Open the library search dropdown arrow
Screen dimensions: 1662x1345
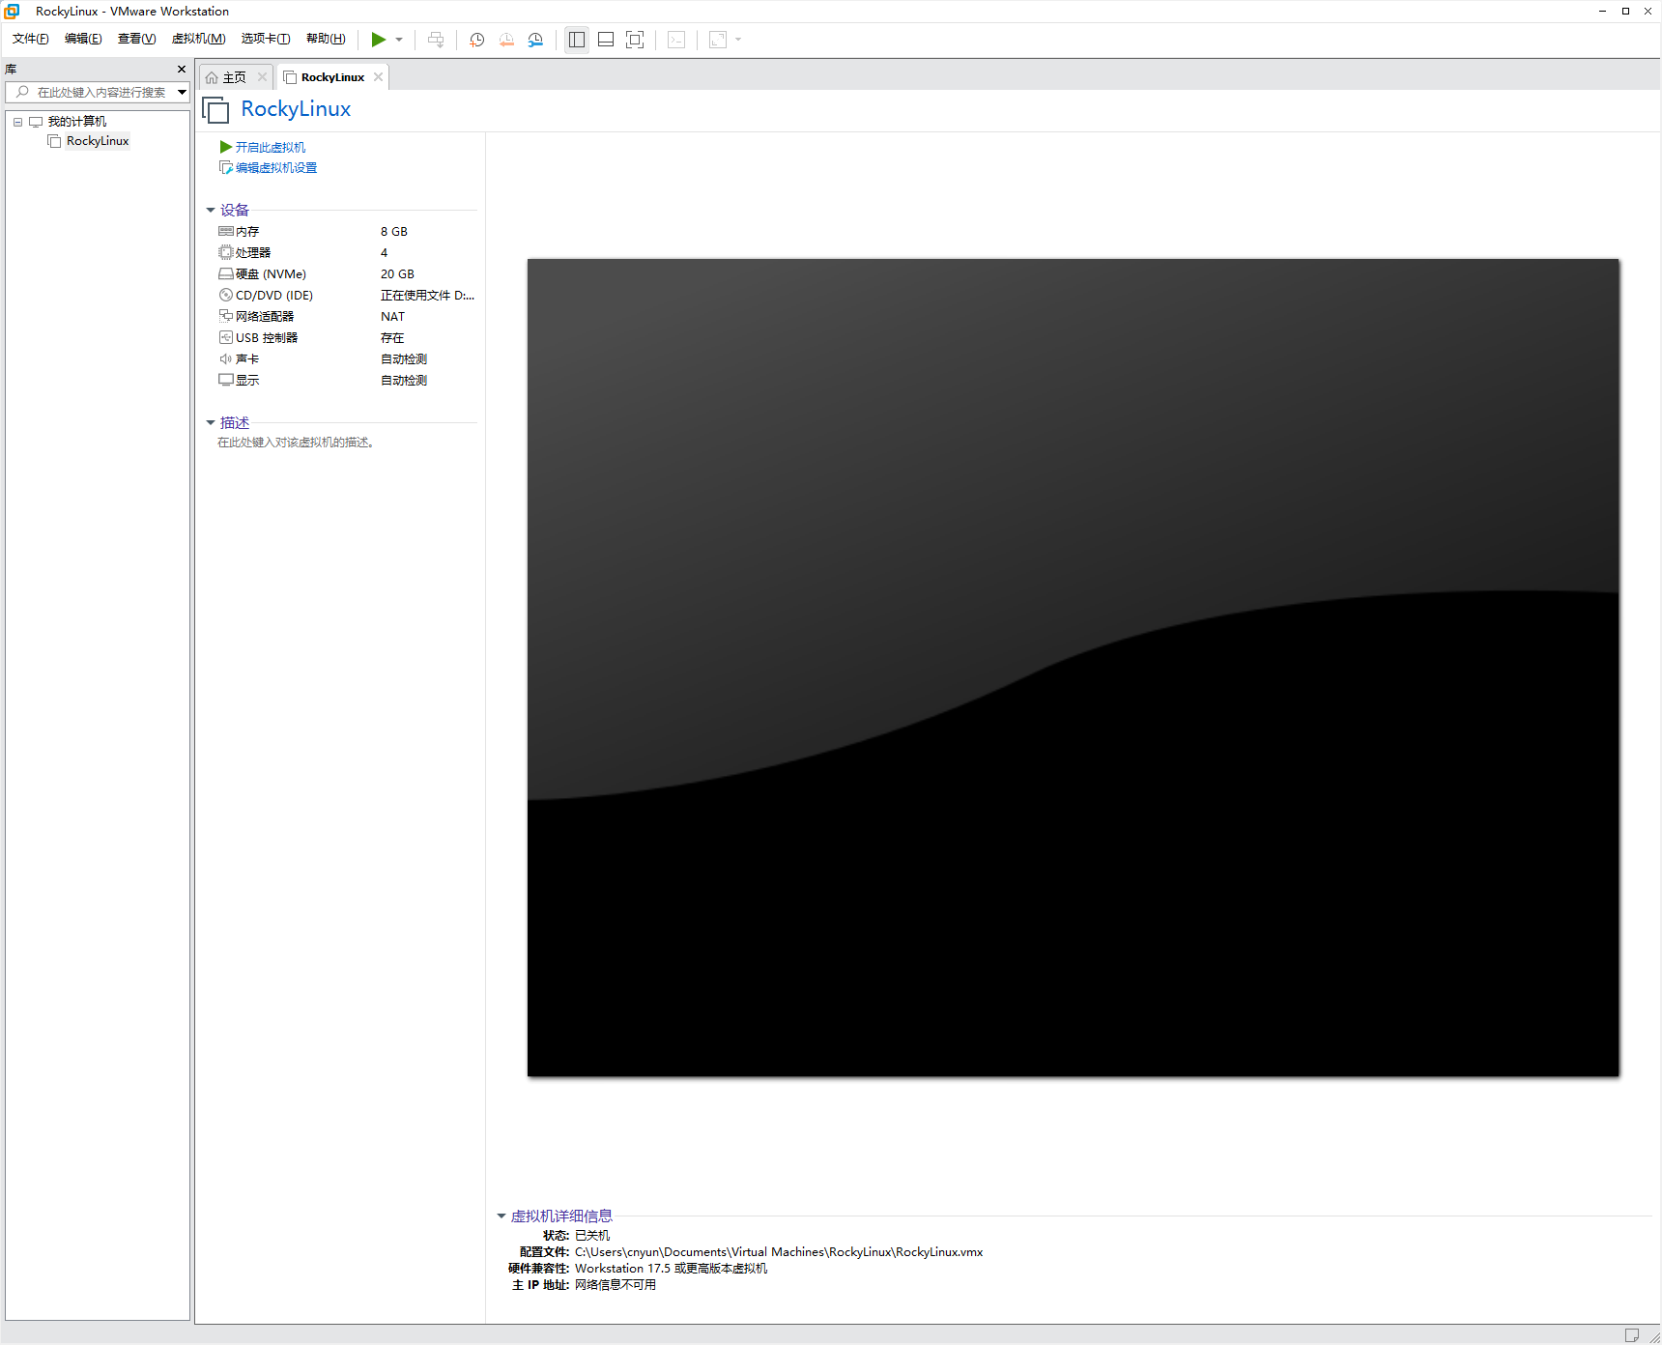tap(182, 92)
